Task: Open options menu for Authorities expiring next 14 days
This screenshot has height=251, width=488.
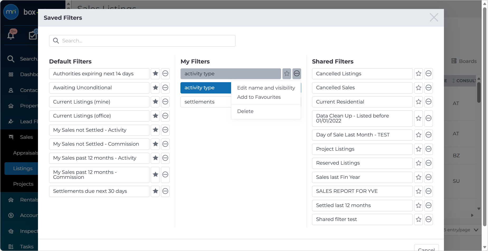Action: [165, 73]
